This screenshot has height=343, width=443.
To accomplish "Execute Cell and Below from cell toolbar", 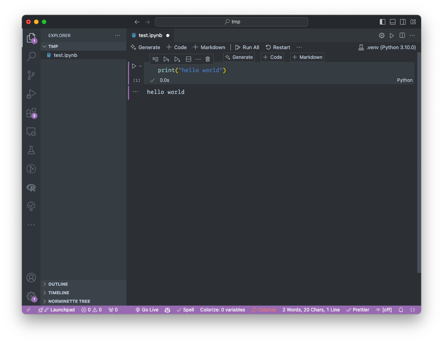I will pos(177,59).
